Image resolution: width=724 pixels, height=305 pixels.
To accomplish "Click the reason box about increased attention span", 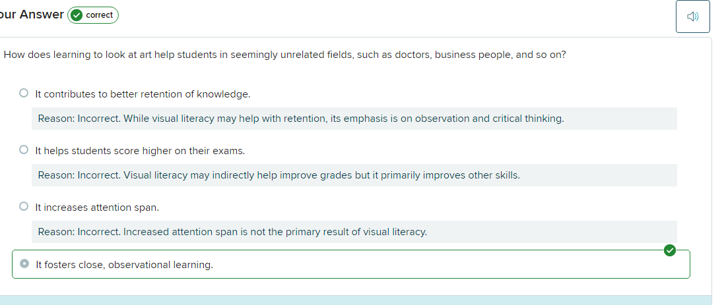I will [354, 232].
